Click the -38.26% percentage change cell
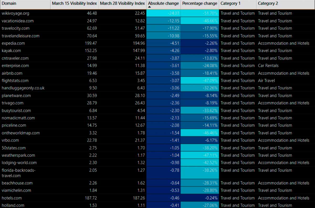This screenshot has height=208, width=315. 200,173
